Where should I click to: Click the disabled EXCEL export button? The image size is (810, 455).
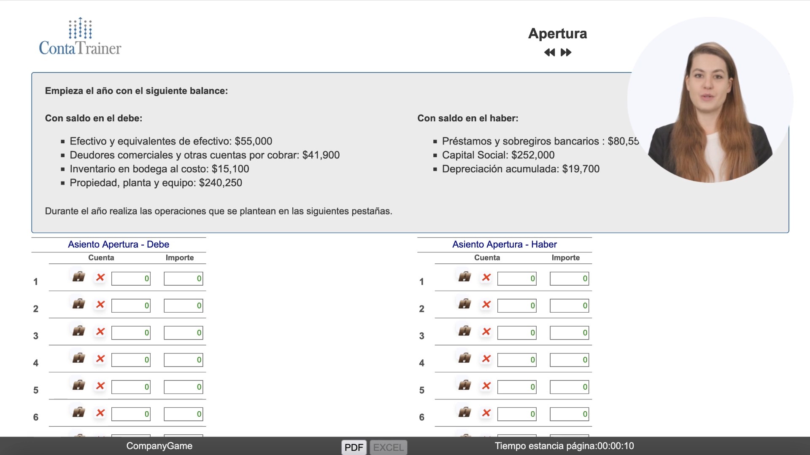tap(389, 447)
